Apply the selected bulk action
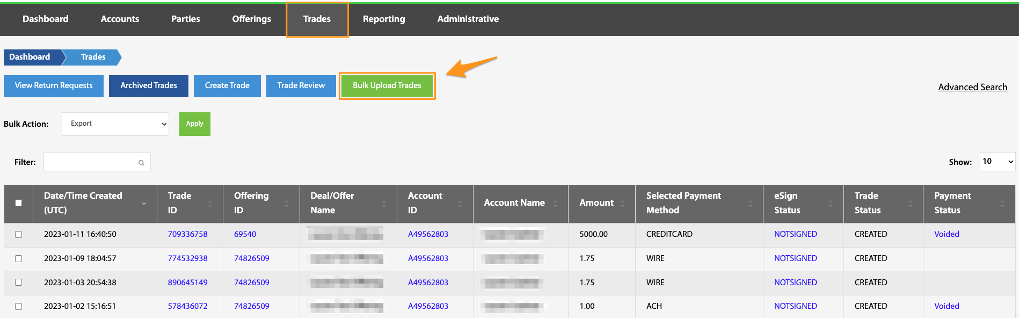The image size is (1019, 318). pos(195,124)
